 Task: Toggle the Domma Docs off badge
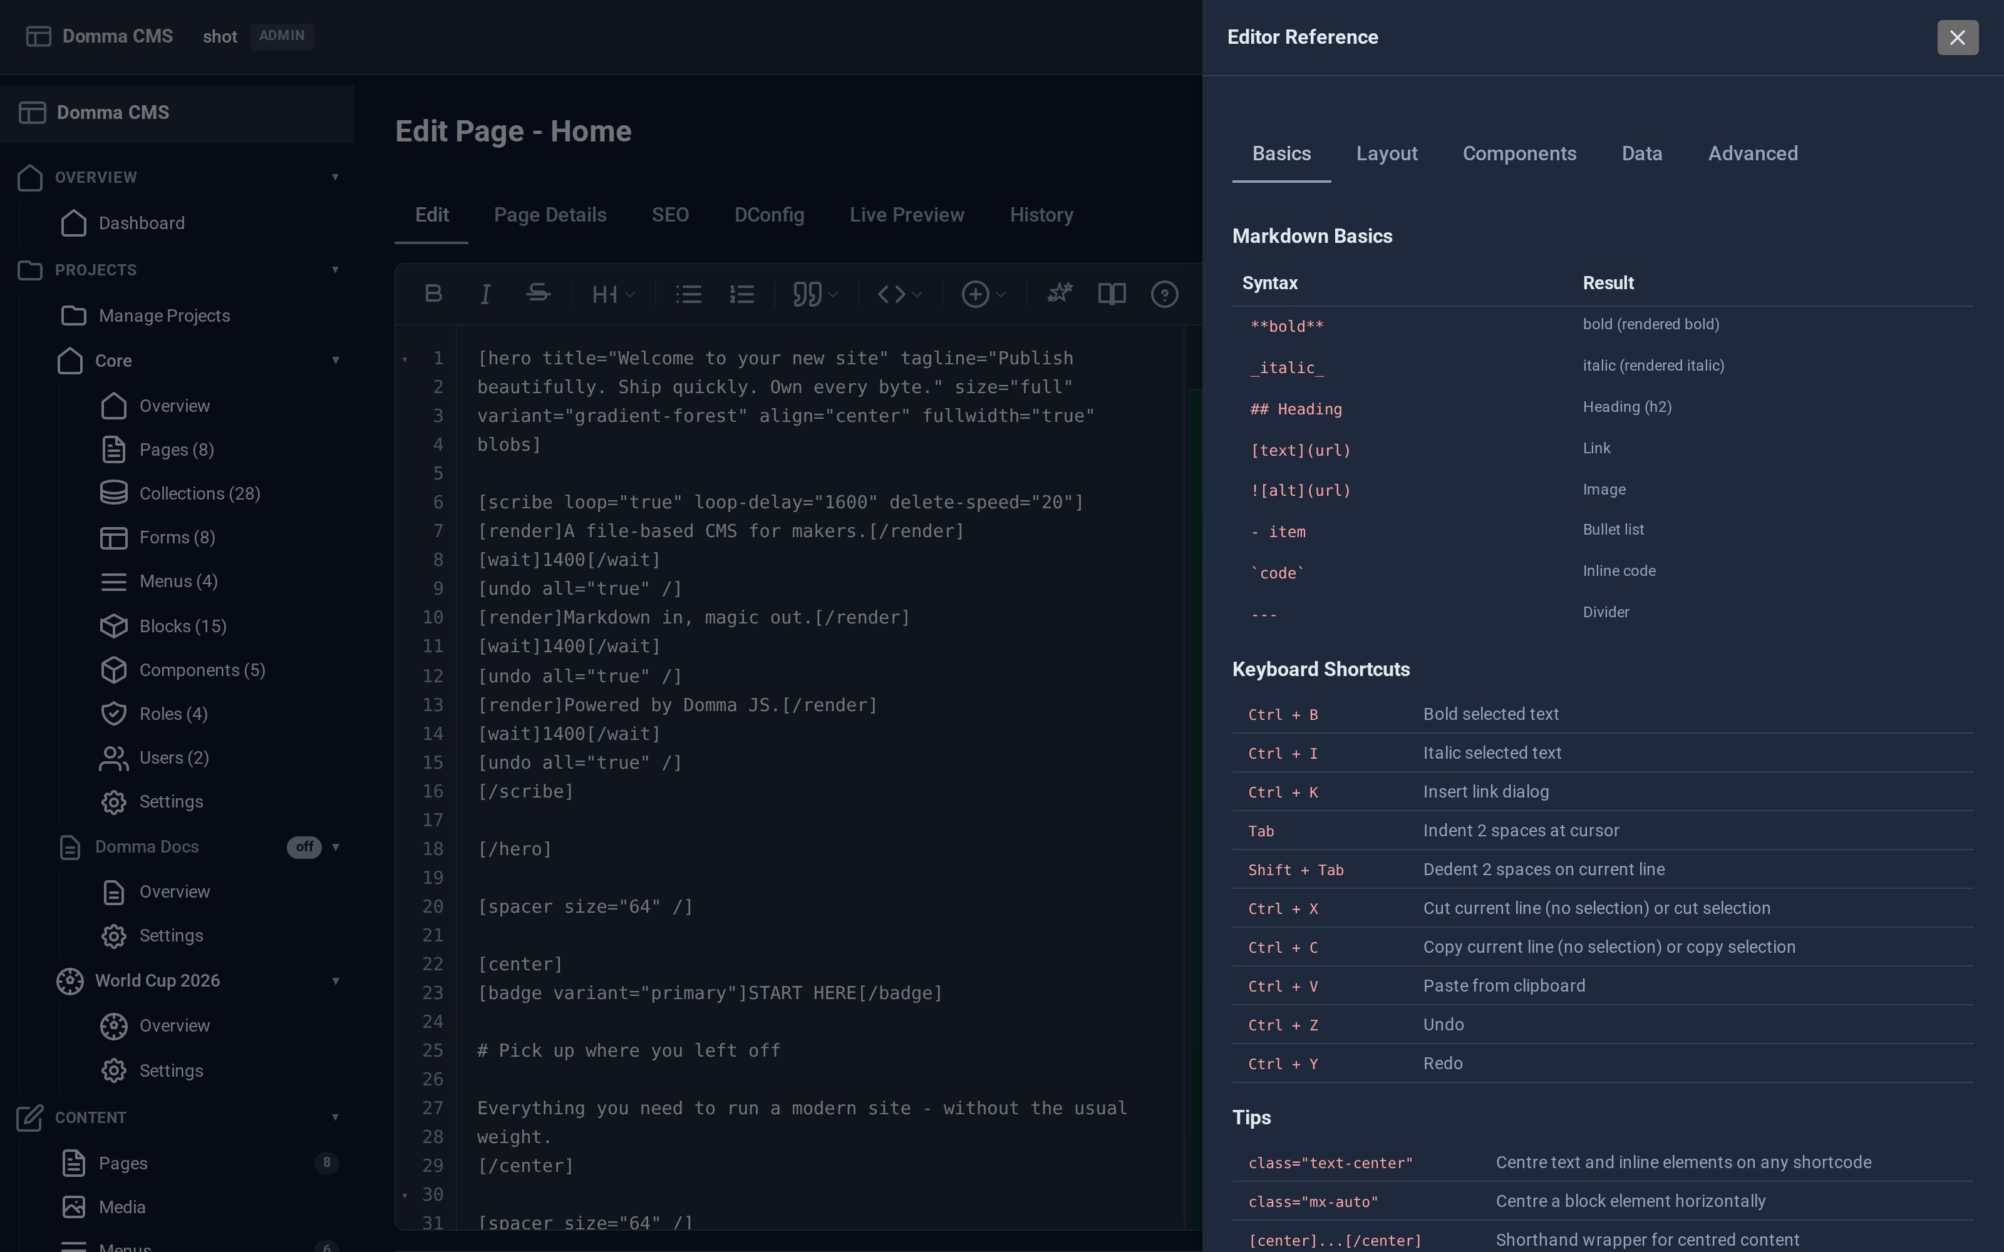tap(304, 846)
